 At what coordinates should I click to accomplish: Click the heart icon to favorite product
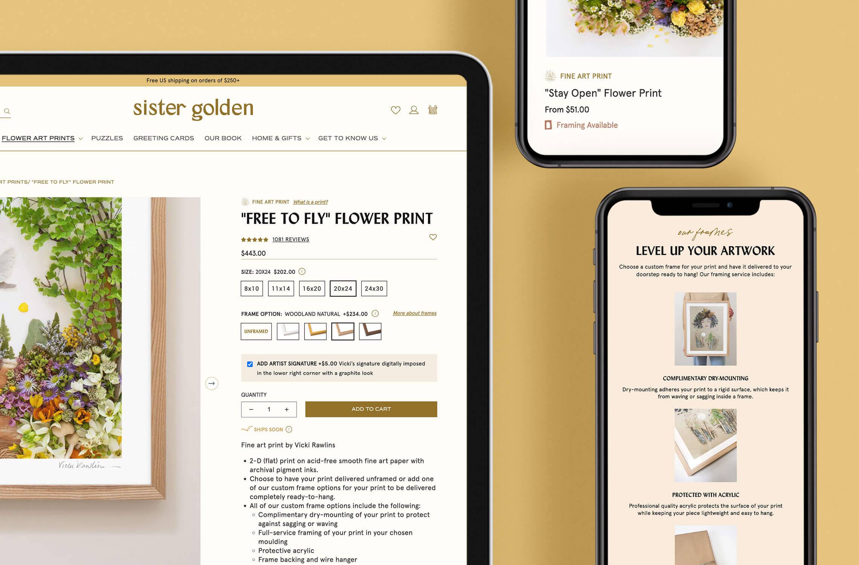click(x=432, y=237)
